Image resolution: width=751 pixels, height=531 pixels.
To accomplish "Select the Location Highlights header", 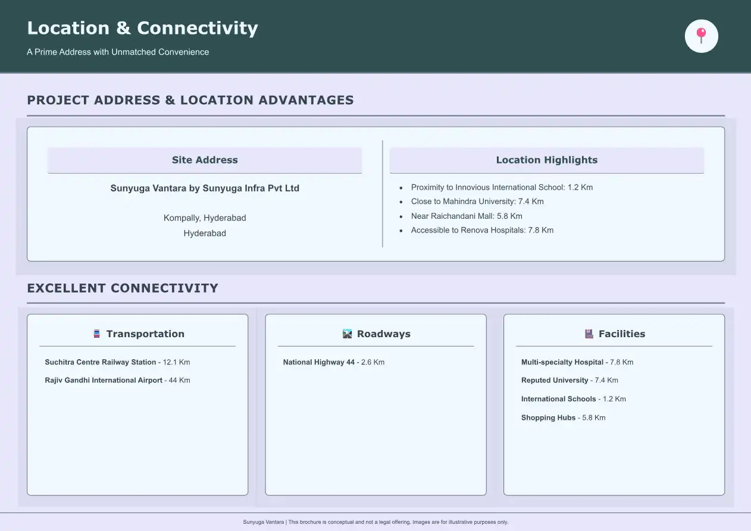I will tap(546, 160).
